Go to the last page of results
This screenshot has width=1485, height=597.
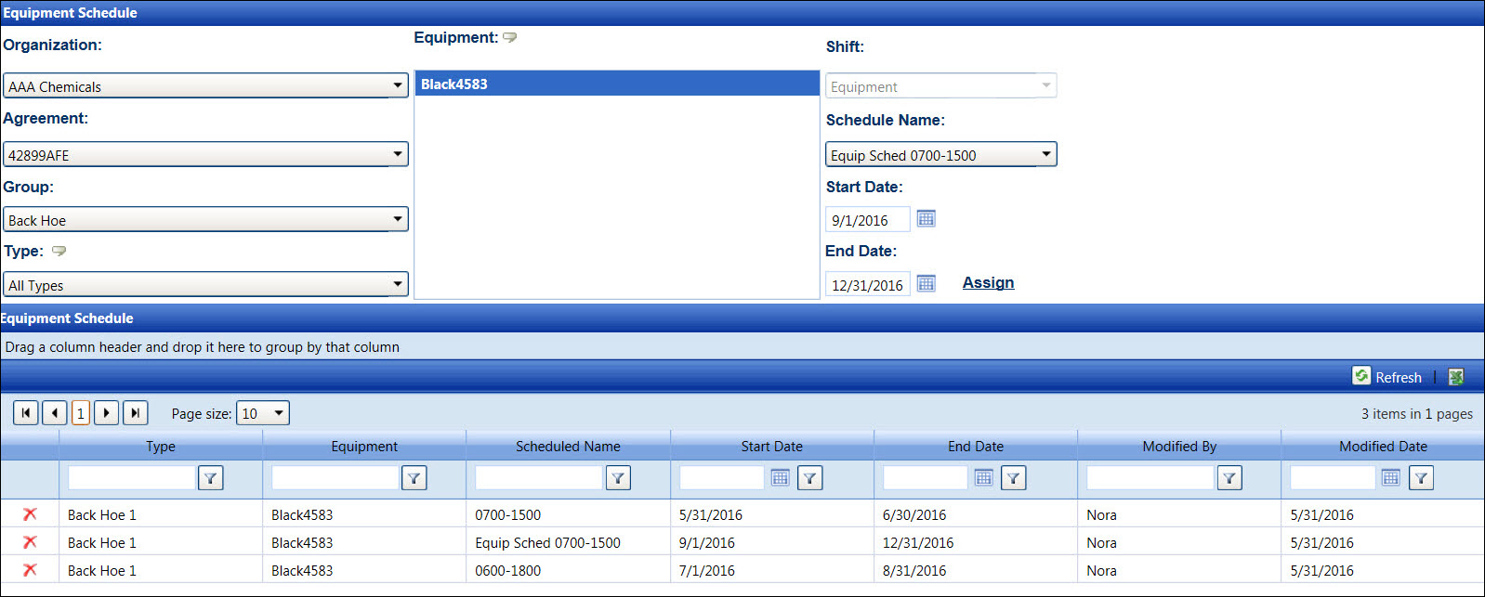(136, 413)
